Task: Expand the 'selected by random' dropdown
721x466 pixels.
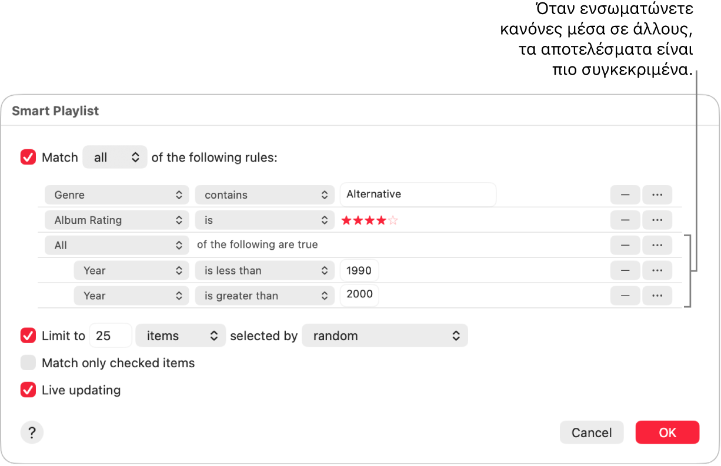Action: click(385, 336)
